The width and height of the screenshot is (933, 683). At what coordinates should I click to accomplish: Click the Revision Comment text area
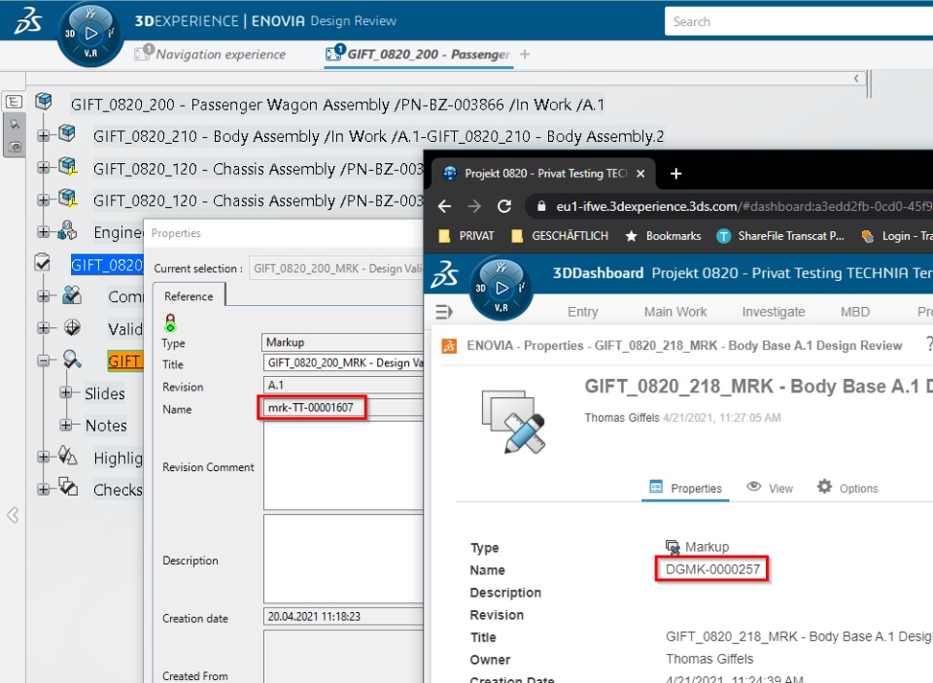pyautogui.click(x=343, y=467)
